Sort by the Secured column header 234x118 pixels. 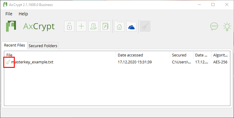182,55
